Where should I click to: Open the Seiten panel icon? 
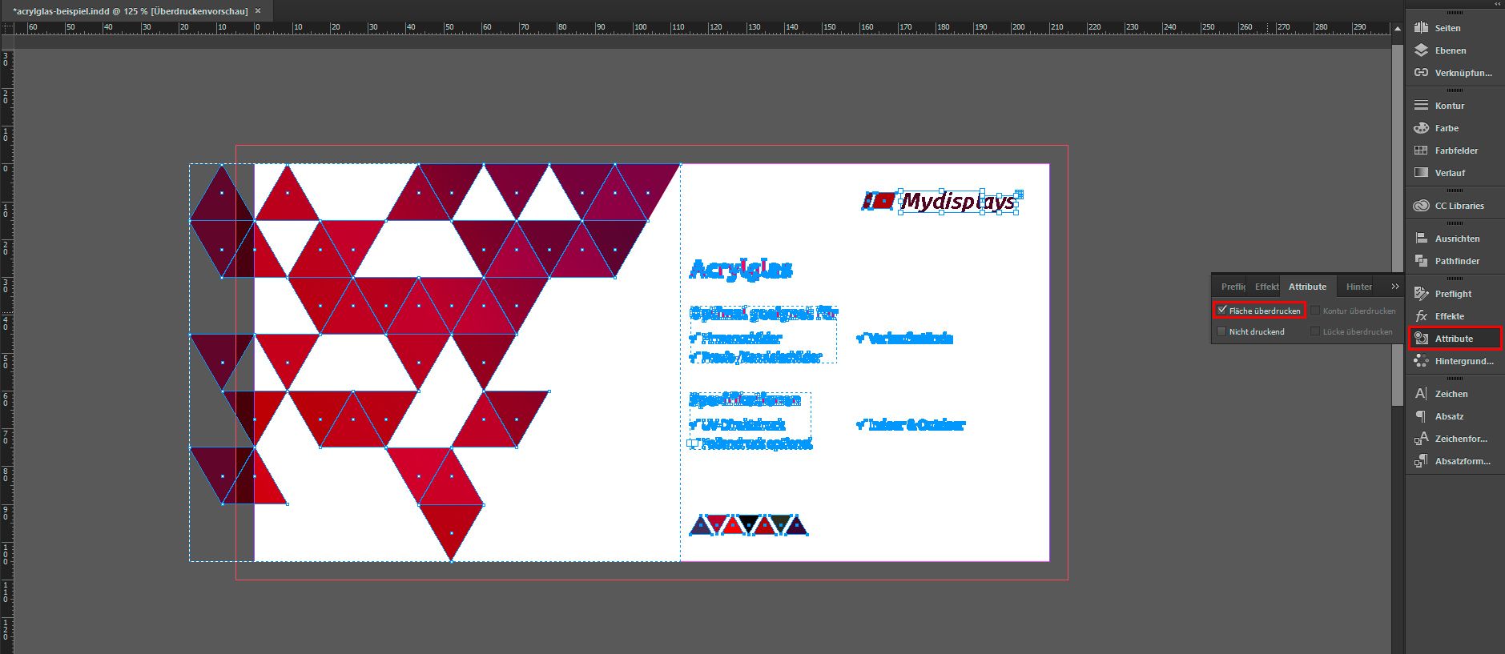pyautogui.click(x=1421, y=27)
